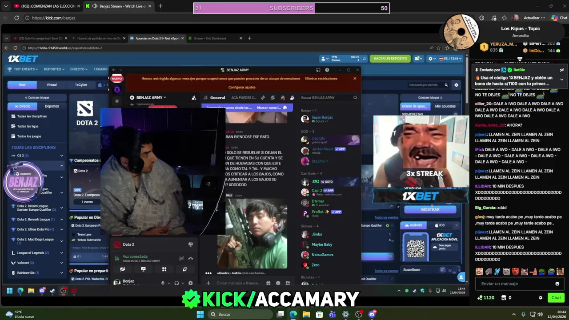This screenshot has width=569, height=320.
Task: Disconnect from Discord voice channel
Action: [x=191, y=258]
